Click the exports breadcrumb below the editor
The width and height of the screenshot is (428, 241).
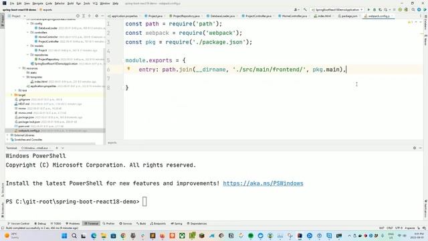tap(112, 143)
